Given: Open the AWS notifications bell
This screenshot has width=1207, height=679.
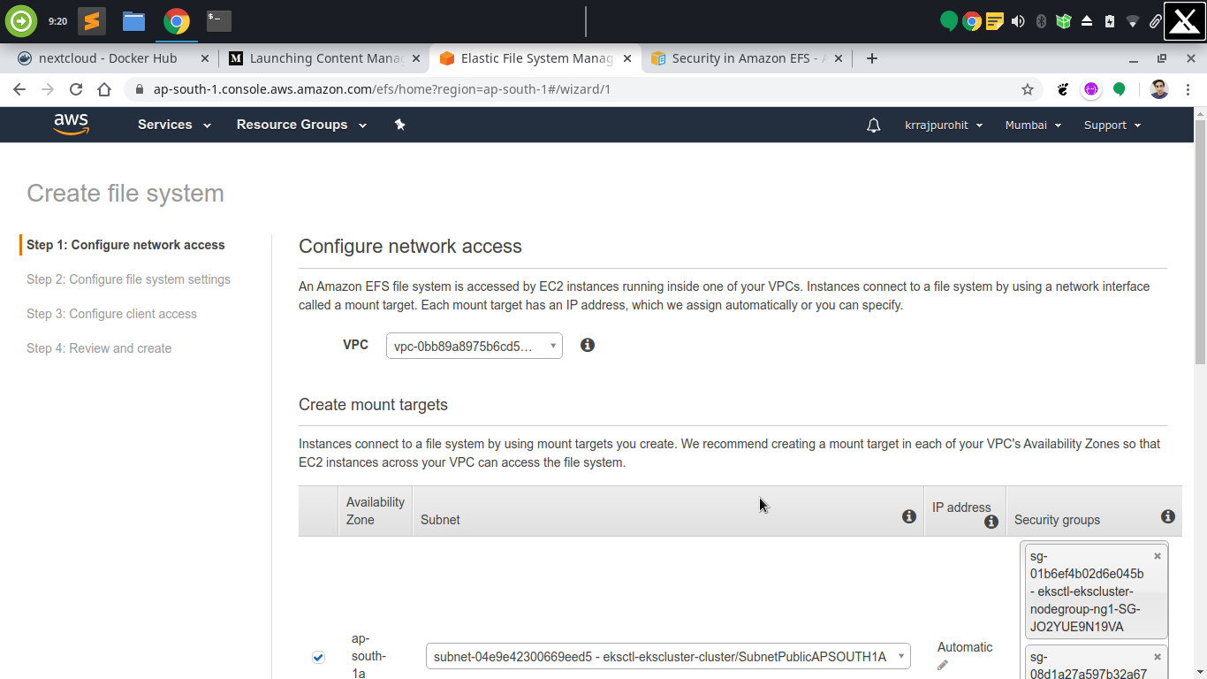Looking at the screenshot, I should (873, 126).
